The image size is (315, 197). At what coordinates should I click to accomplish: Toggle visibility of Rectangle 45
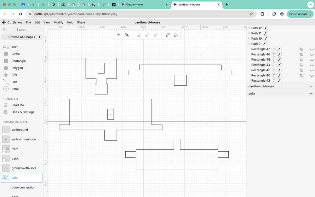pyautogui.click(x=312, y=60)
